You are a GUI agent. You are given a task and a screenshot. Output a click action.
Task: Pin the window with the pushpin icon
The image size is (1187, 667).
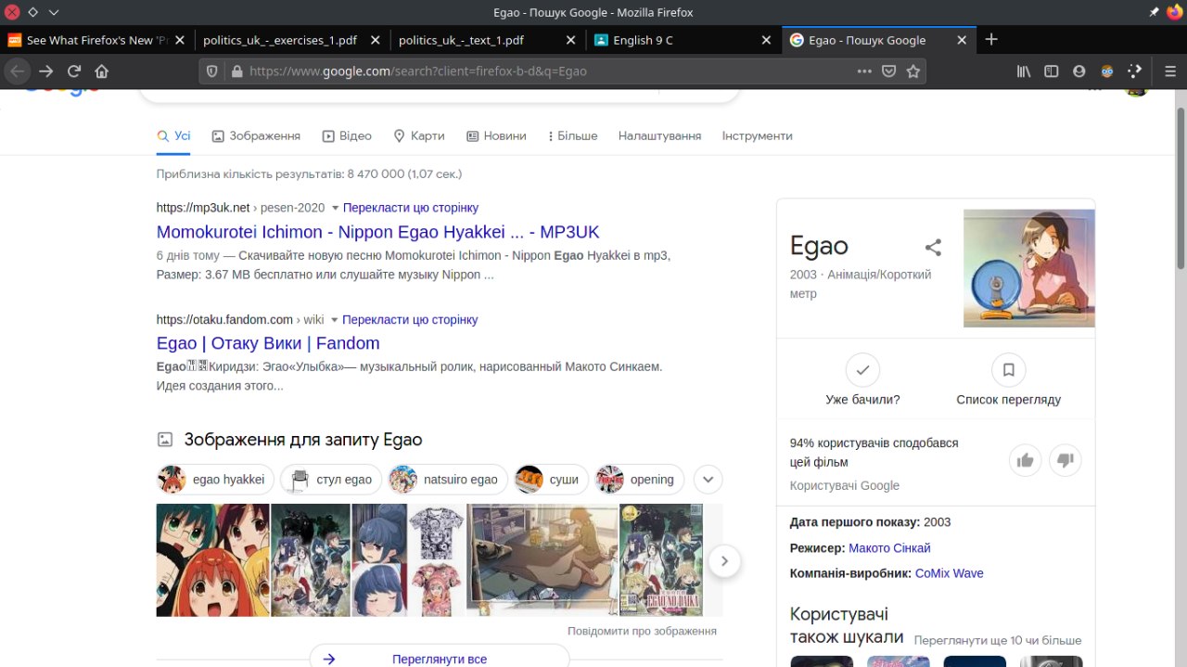click(1154, 12)
